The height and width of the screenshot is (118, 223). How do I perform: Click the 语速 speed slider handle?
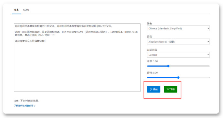(168, 66)
